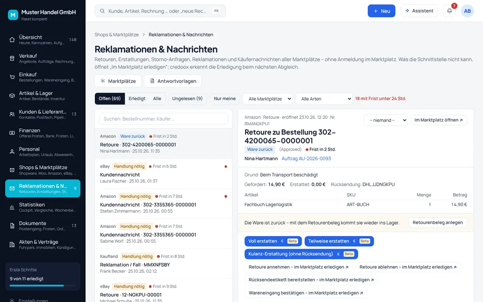Image resolution: width=483 pixels, height=302 pixels.
Task: Click the Einstellungen gear icon
Action: pyautogui.click(x=12, y=300)
